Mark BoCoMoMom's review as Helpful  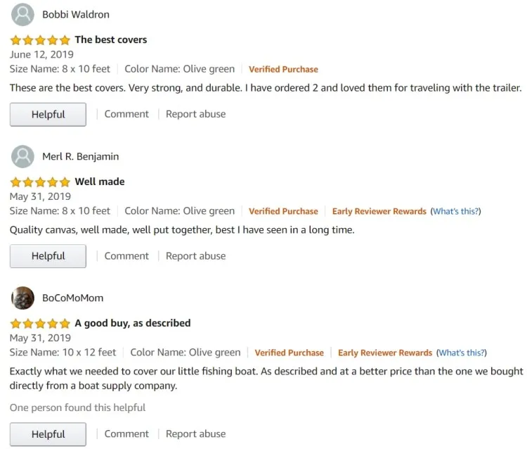coord(48,434)
